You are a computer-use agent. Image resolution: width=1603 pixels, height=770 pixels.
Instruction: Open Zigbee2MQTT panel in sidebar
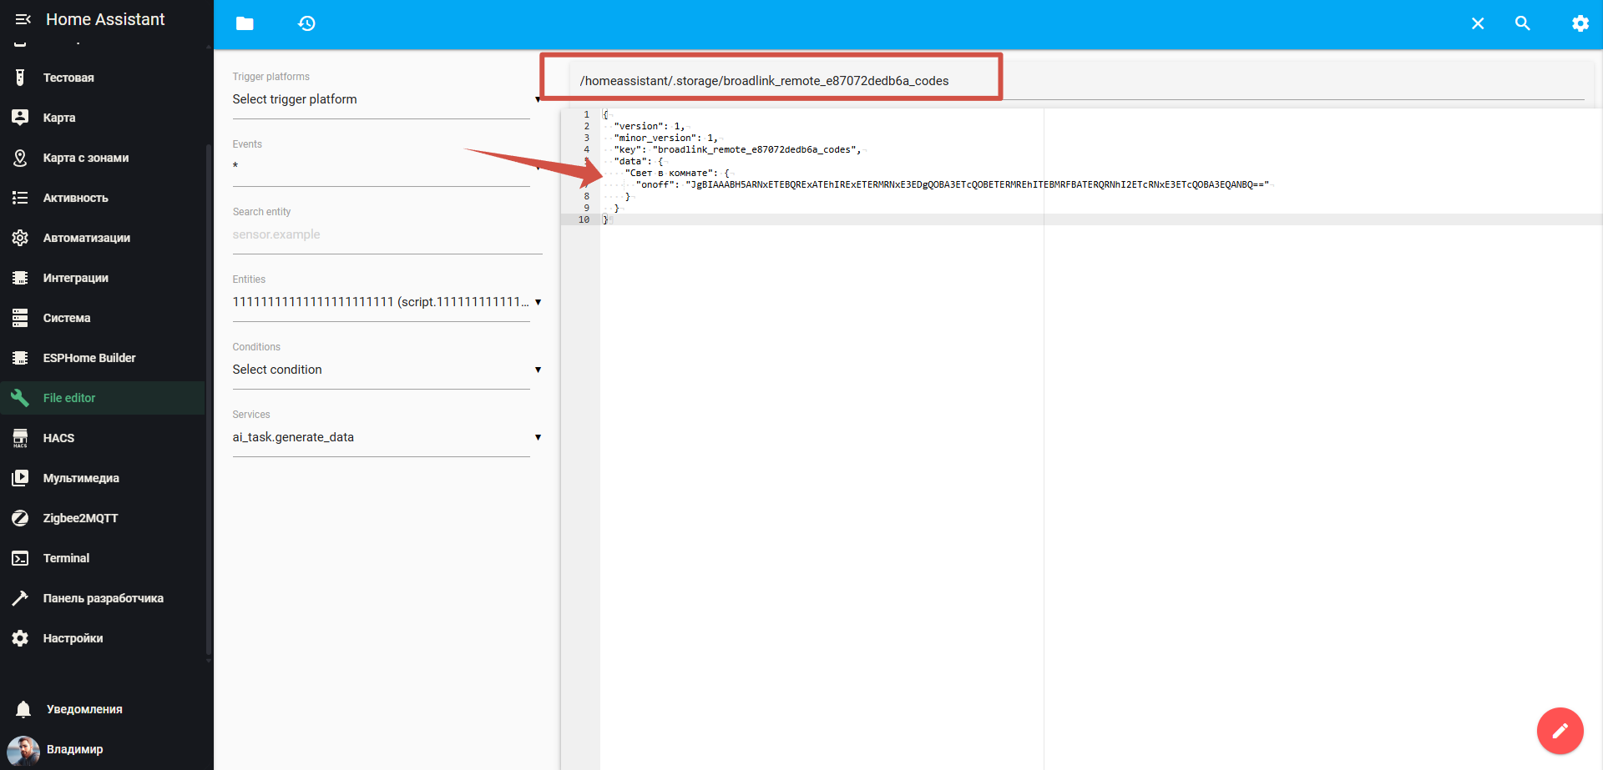pos(80,518)
